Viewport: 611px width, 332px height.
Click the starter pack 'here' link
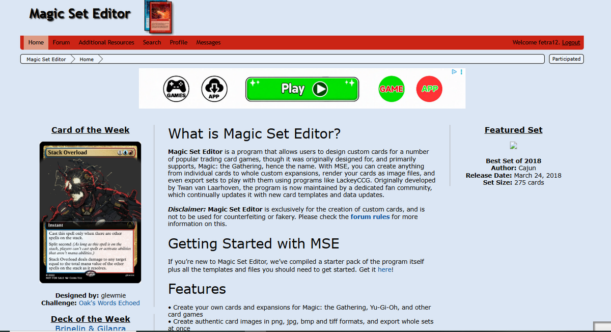coord(385,270)
